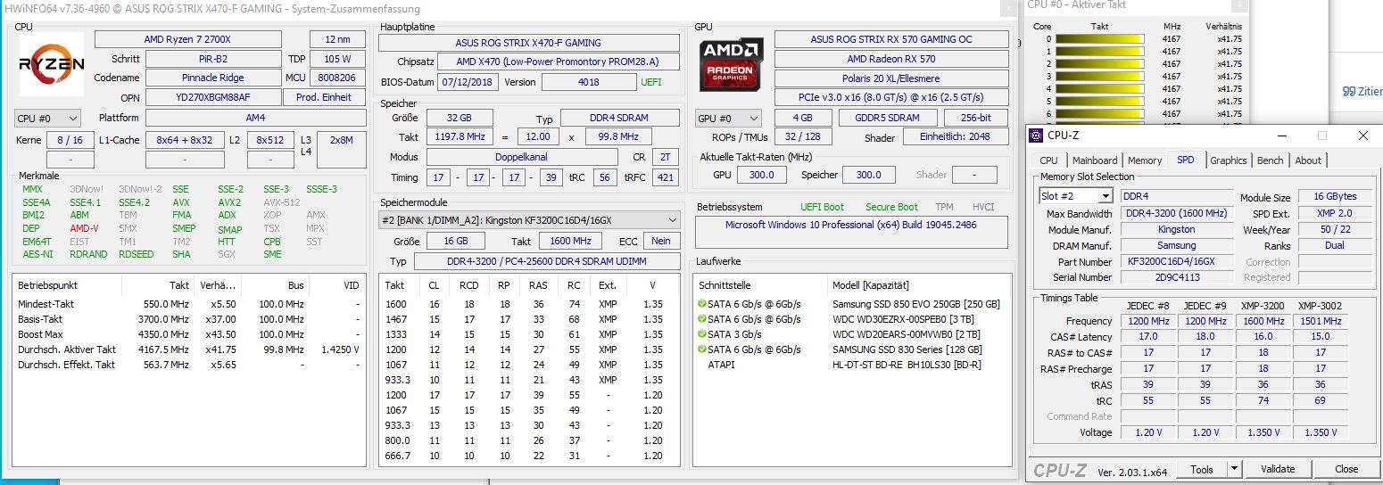Screen dimensions: 1383x485
Task: Click the 1197.8 MHz memory clock value
Action: click(x=460, y=137)
